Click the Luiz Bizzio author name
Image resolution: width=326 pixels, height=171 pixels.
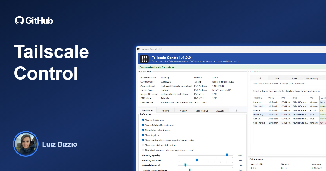(x=59, y=144)
